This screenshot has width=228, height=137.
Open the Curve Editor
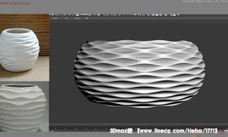157,15
